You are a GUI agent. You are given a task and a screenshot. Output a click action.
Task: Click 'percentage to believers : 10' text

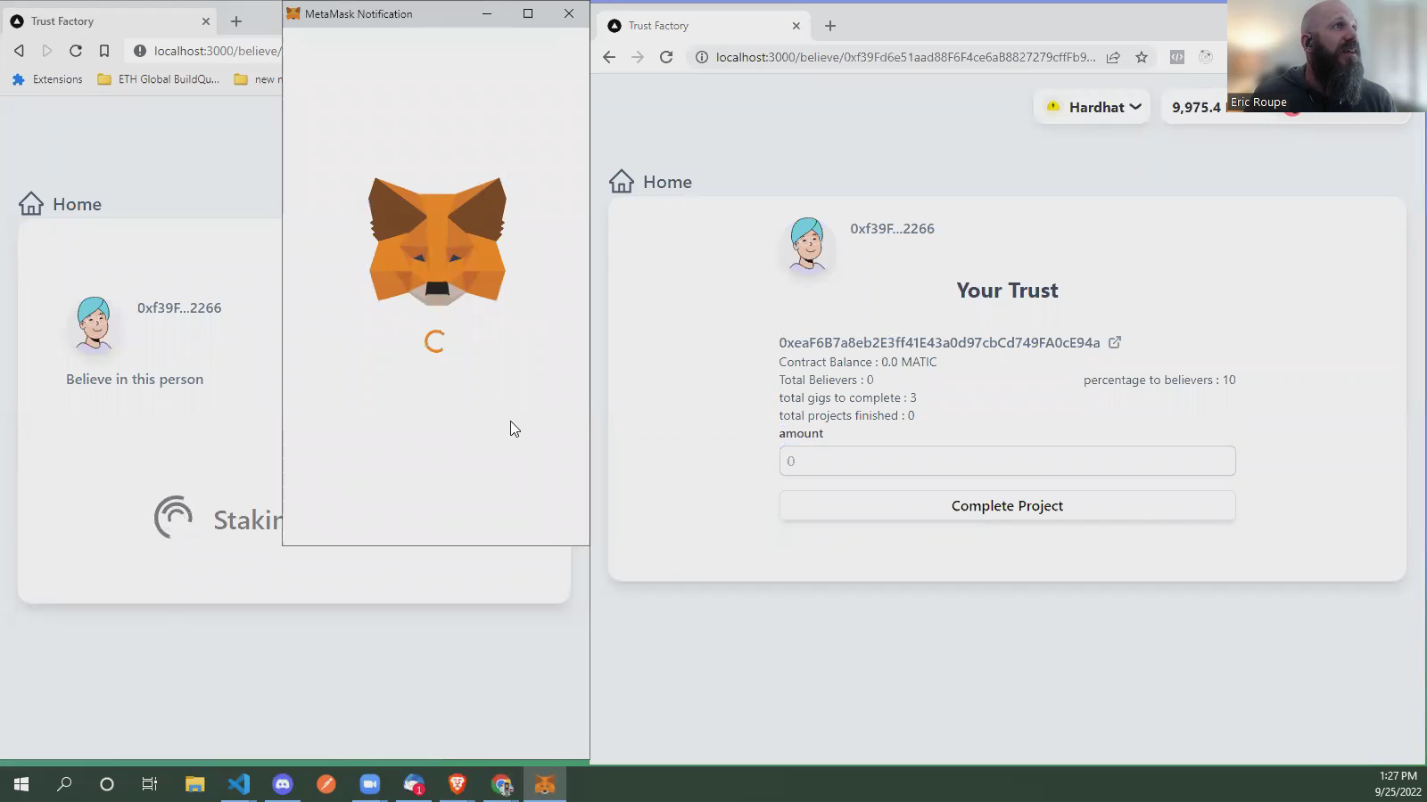(1159, 380)
